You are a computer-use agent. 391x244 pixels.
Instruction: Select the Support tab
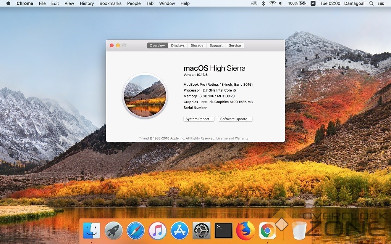coord(216,45)
